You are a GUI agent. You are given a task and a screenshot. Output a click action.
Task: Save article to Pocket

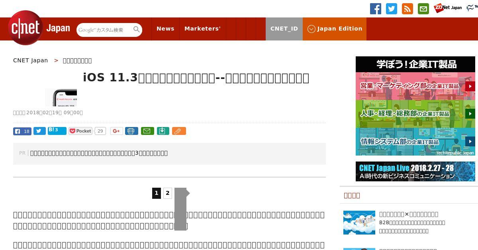[80, 131]
